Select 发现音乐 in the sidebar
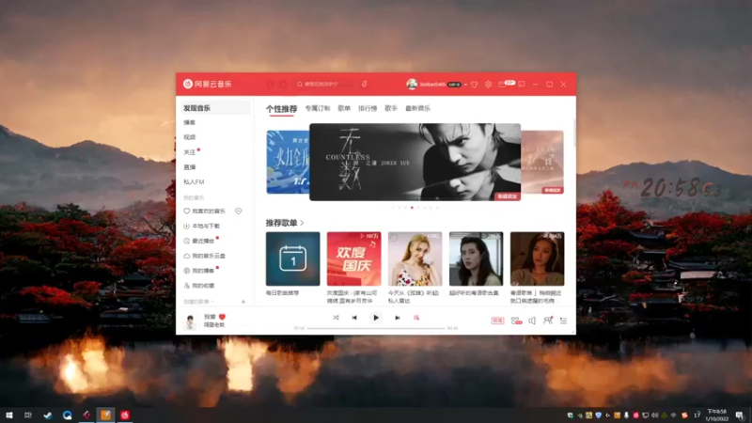 tap(215, 108)
